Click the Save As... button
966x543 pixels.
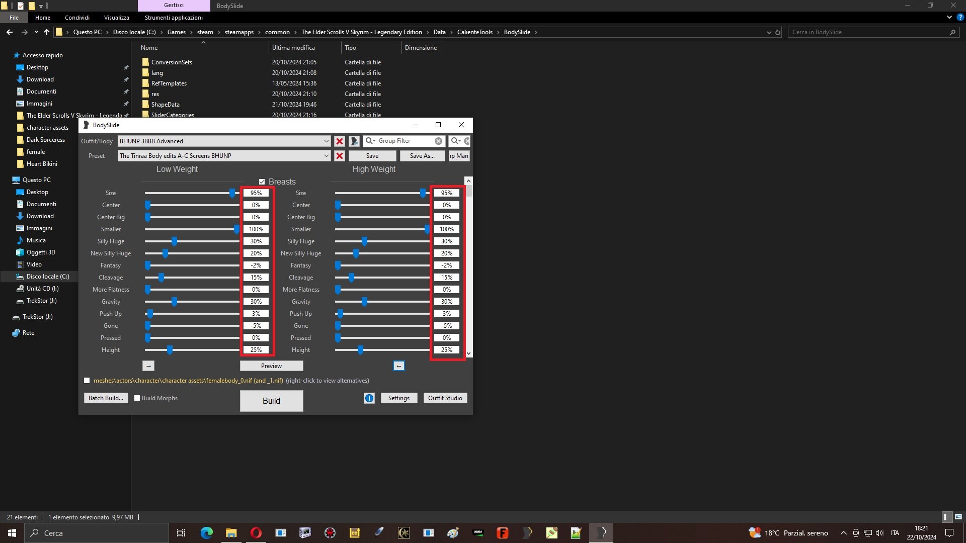pyautogui.click(x=422, y=156)
